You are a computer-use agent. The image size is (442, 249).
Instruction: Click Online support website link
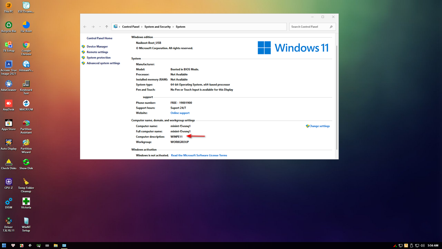coord(180,113)
